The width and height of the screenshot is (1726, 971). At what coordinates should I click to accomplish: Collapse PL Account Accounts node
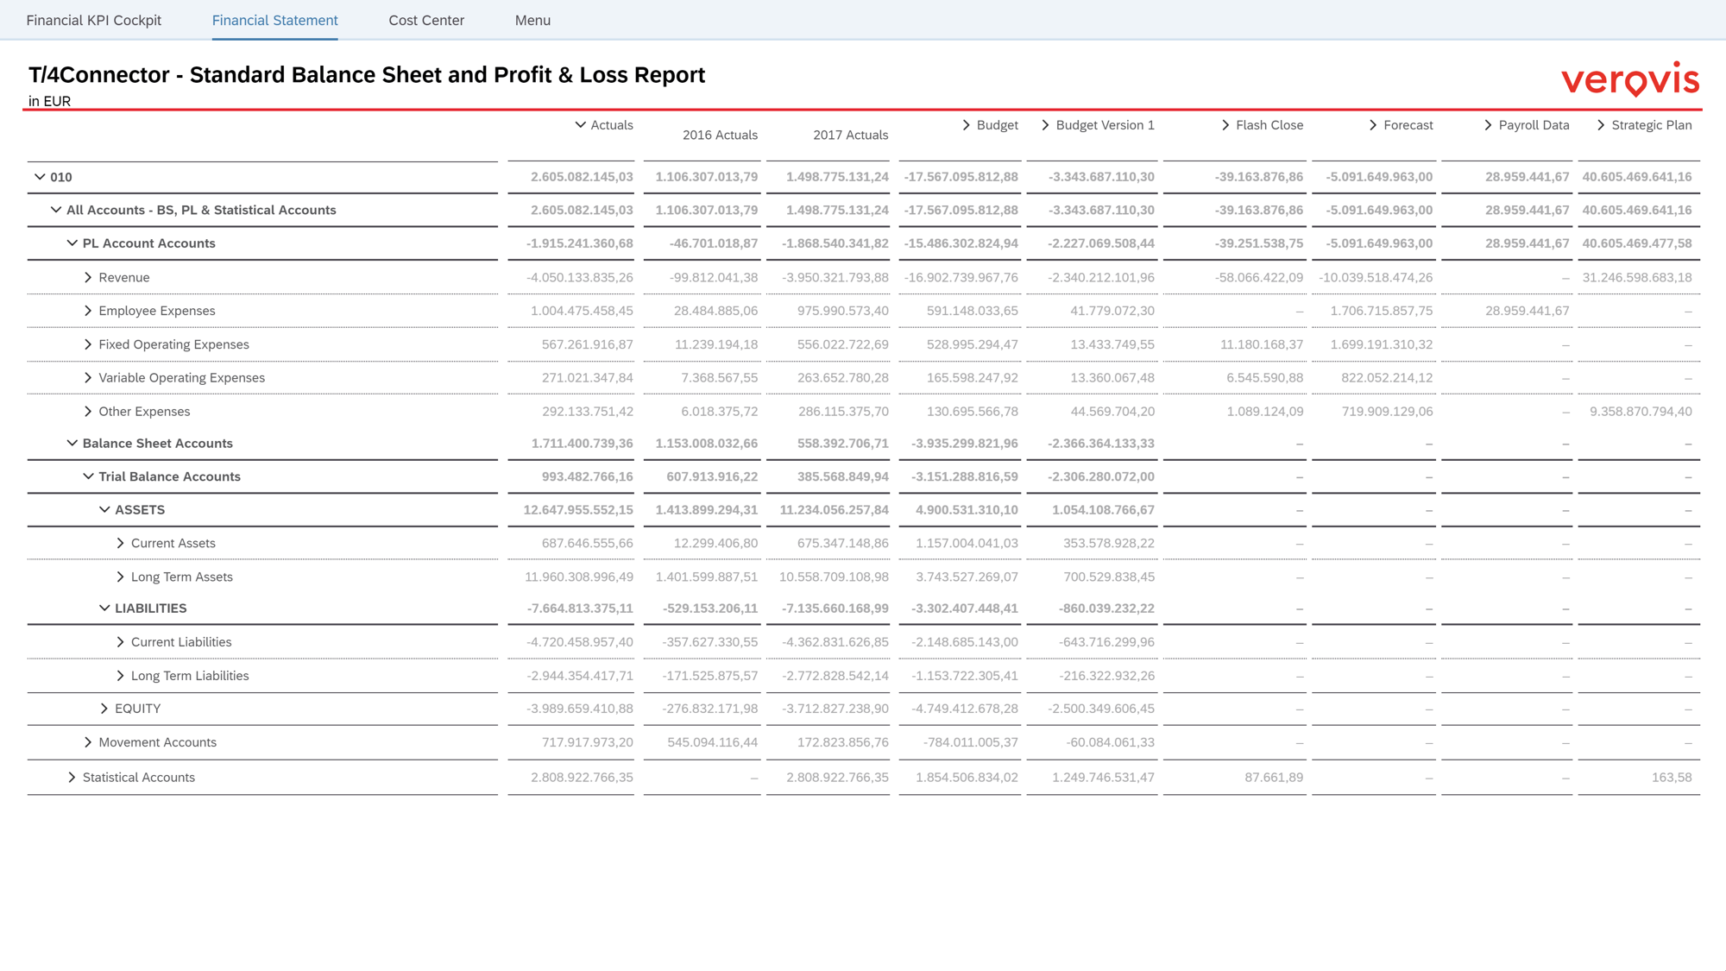pyautogui.click(x=72, y=243)
